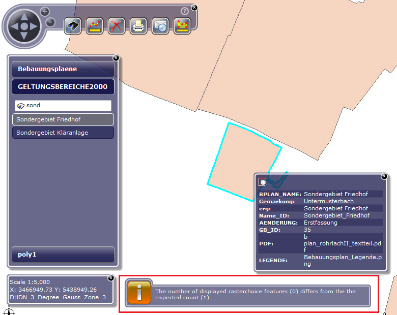The height and width of the screenshot is (315, 397).
Task: Select result Sondergebiet Friedhof
Action: 63,119
